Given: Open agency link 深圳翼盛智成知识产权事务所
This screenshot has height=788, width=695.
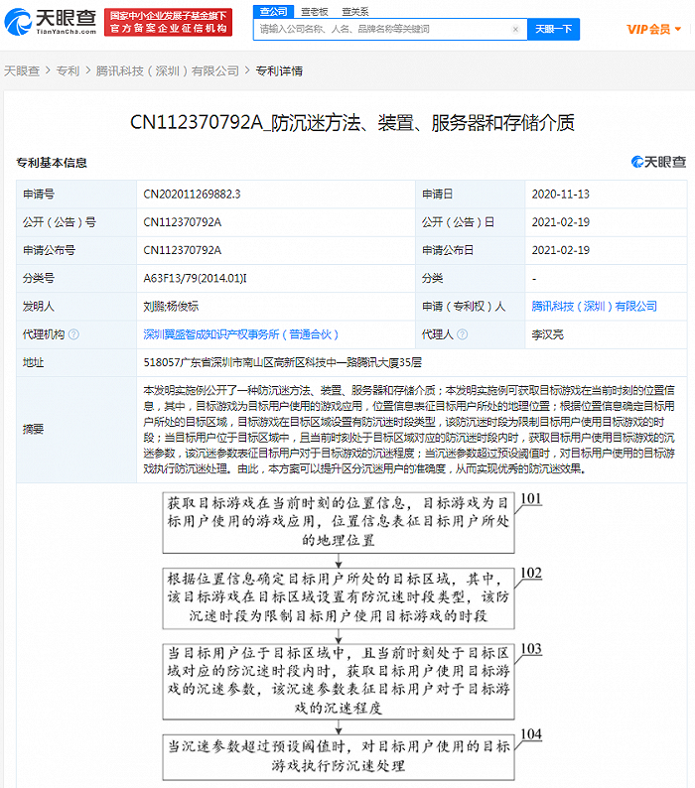Looking at the screenshot, I should click(x=240, y=334).
